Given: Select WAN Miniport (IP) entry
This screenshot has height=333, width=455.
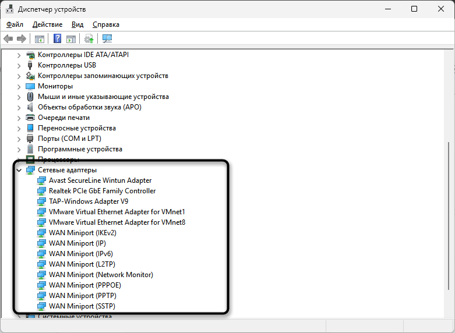Looking at the screenshot, I should pos(77,243).
